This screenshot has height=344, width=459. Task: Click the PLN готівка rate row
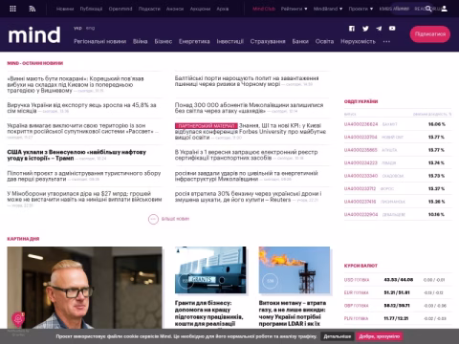(398, 318)
